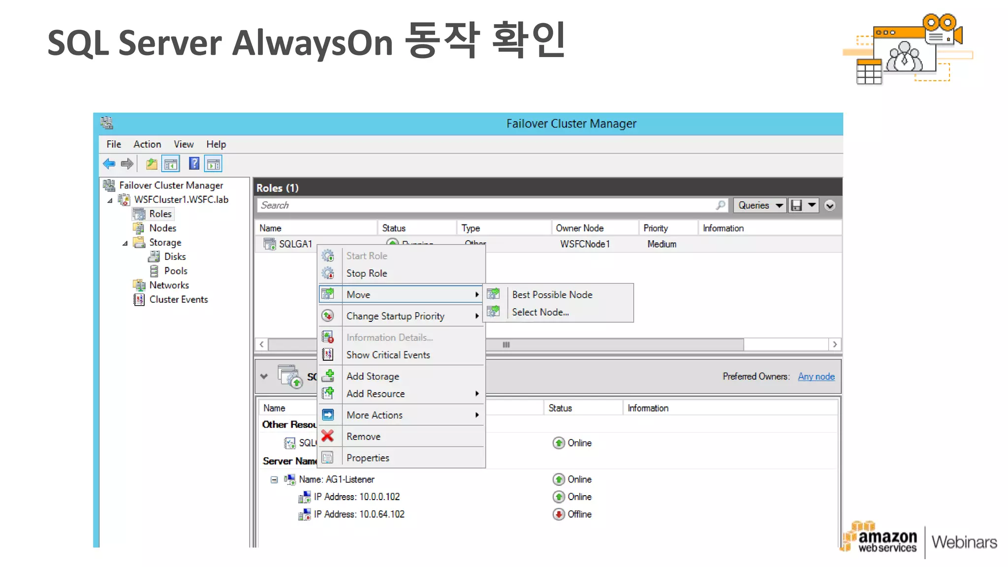
Task: Open the File menu
Action: (x=114, y=144)
